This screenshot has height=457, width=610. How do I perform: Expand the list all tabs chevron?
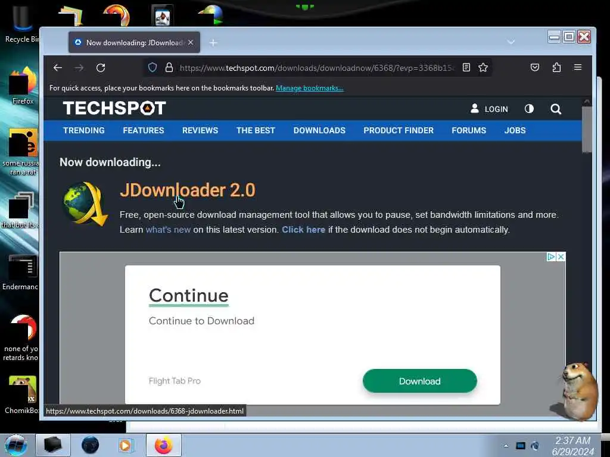(x=511, y=42)
